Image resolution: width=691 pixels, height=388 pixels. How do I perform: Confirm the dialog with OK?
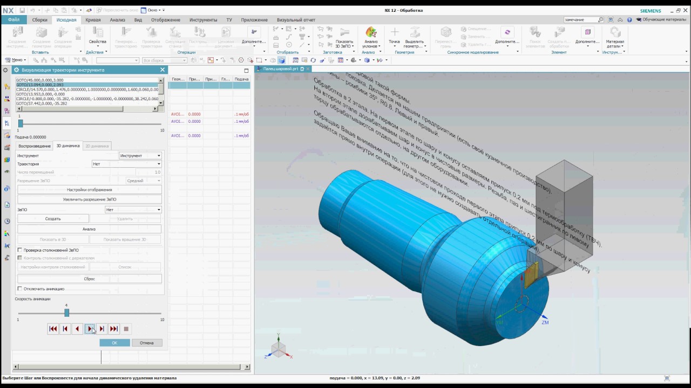(x=114, y=343)
